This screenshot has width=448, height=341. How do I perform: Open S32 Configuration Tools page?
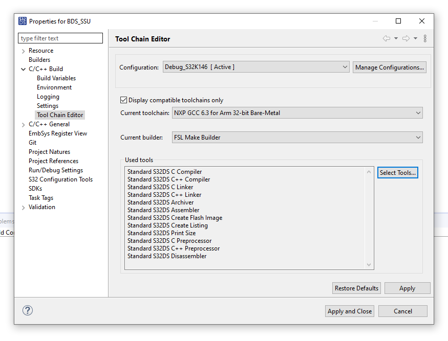tap(60, 179)
